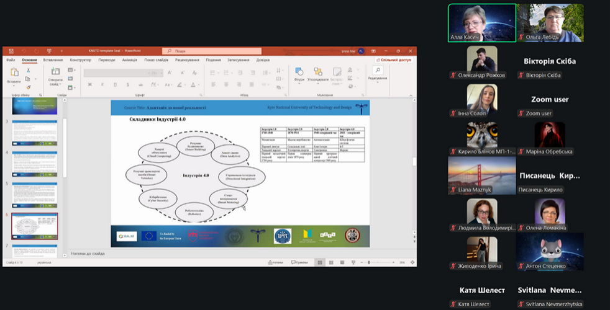610x310 pixels.
Task: Switch to the Конструктор ribbon tab
Action: (x=81, y=60)
